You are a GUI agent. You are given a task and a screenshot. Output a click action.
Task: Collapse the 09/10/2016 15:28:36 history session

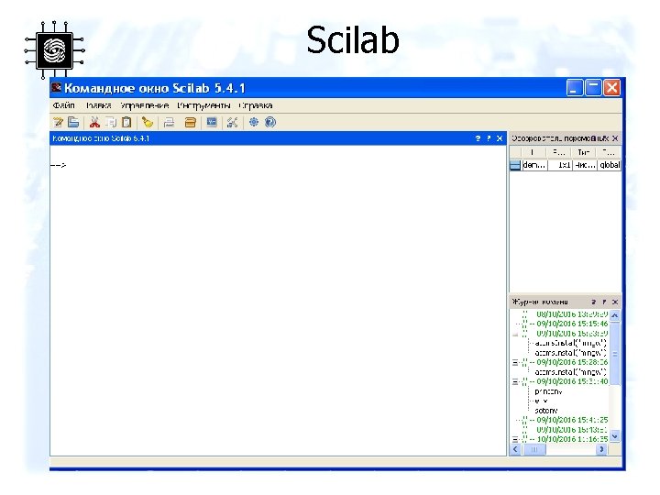pos(515,362)
